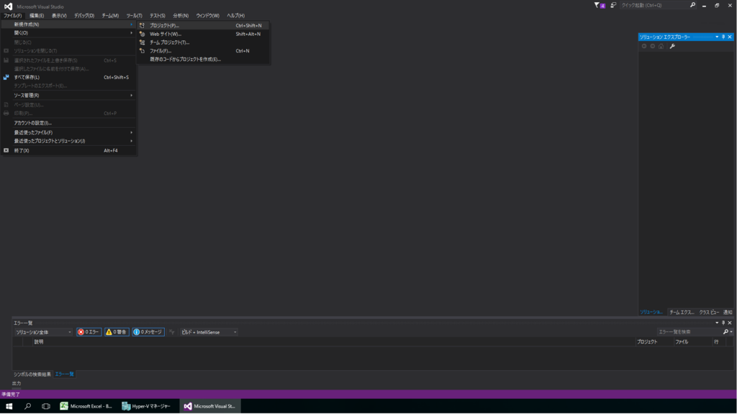Open the notifications flag icon with purple 4 badge

[x=600, y=5]
